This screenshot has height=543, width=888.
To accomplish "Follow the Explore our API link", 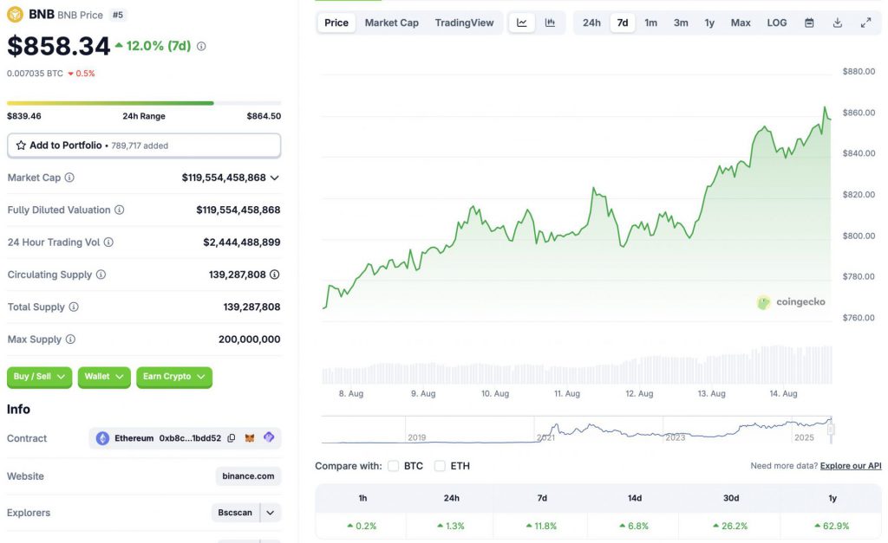I will point(851,466).
